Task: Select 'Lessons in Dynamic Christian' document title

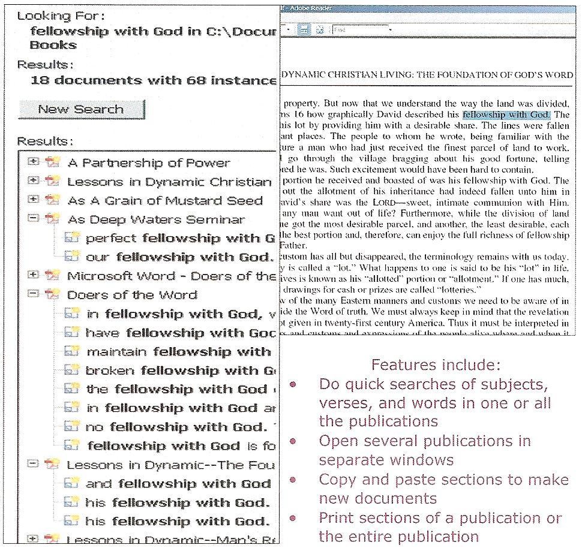Action: pos(169,182)
